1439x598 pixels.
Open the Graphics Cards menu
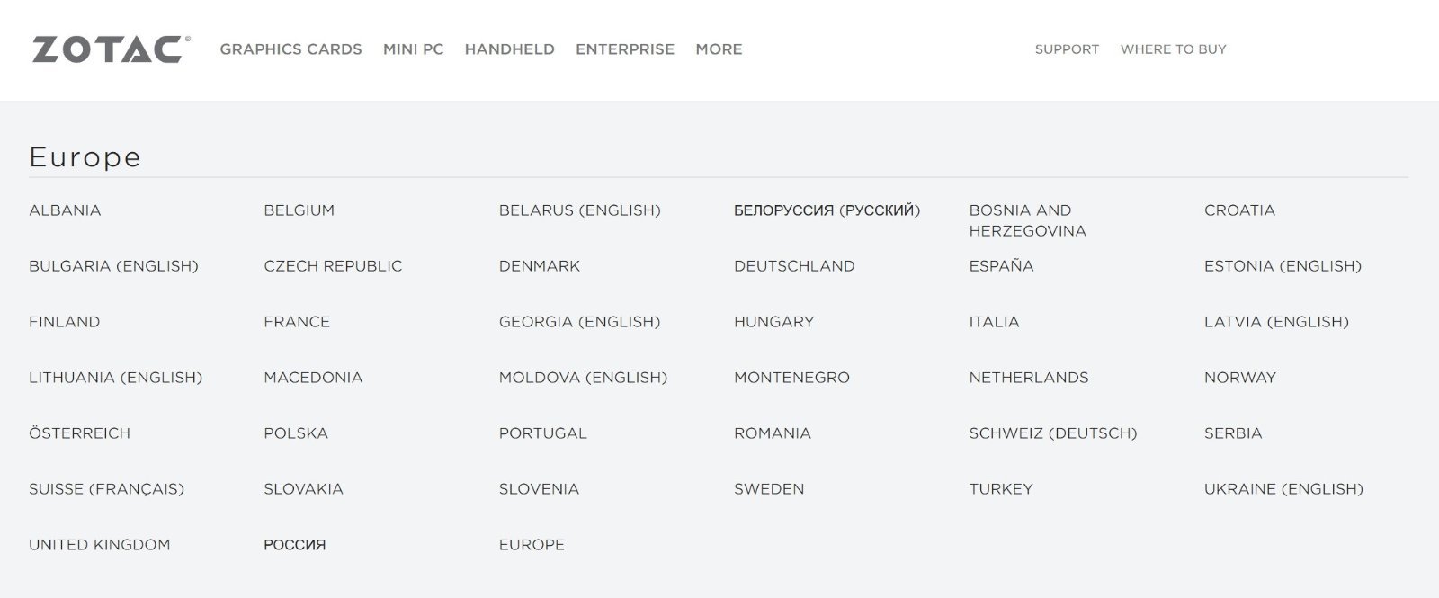coord(290,49)
